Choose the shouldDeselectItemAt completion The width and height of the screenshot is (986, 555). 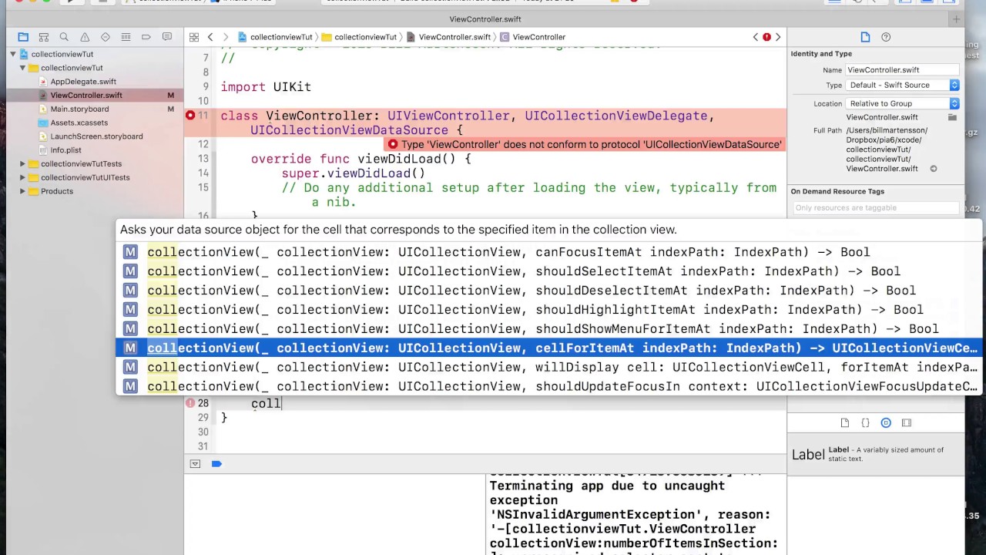pyautogui.click(x=548, y=291)
